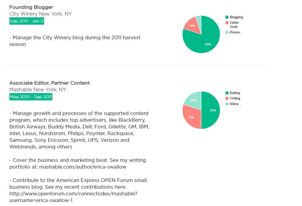This screenshot has width=302, height=206.
Task: Click the Blogging legend label
Action: click(236, 17)
